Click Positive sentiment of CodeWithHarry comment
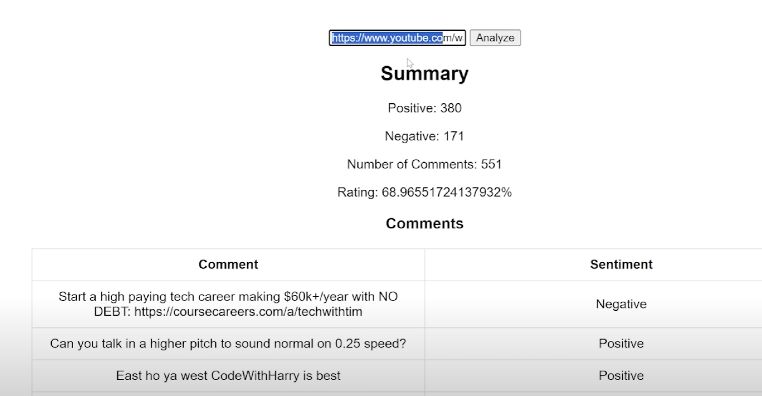 (621, 376)
